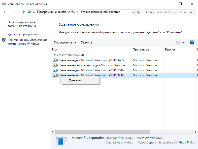Viewport: 198px width, 149px height.
Task: Maximize the window
Action: pyautogui.click(x=180, y=4)
